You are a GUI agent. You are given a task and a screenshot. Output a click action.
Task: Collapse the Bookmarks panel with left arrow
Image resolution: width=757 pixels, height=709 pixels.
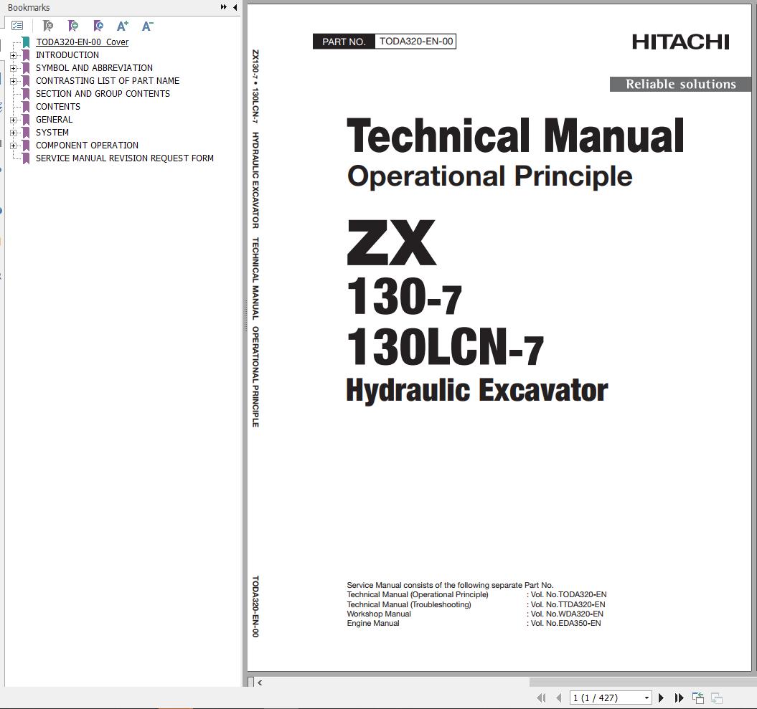tap(235, 7)
